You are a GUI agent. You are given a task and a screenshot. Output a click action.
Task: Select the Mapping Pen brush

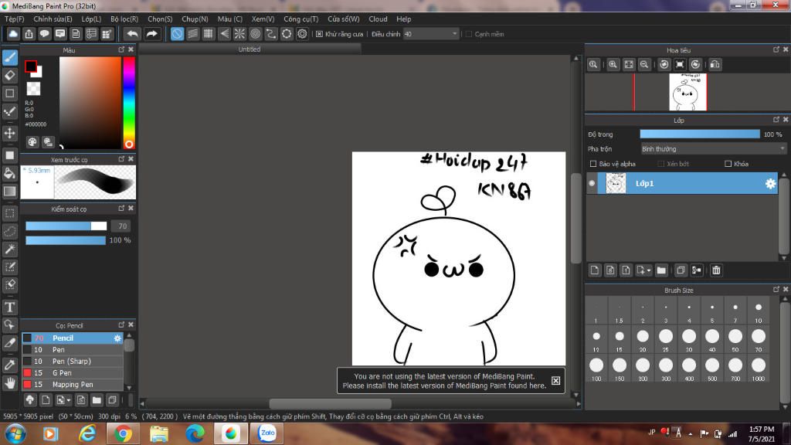pos(72,385)
